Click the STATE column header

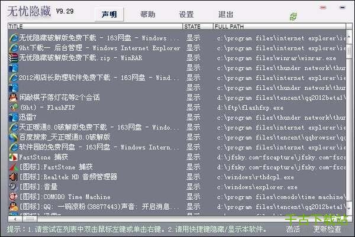197,27
